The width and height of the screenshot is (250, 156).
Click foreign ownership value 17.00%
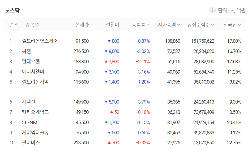[234, 41]
